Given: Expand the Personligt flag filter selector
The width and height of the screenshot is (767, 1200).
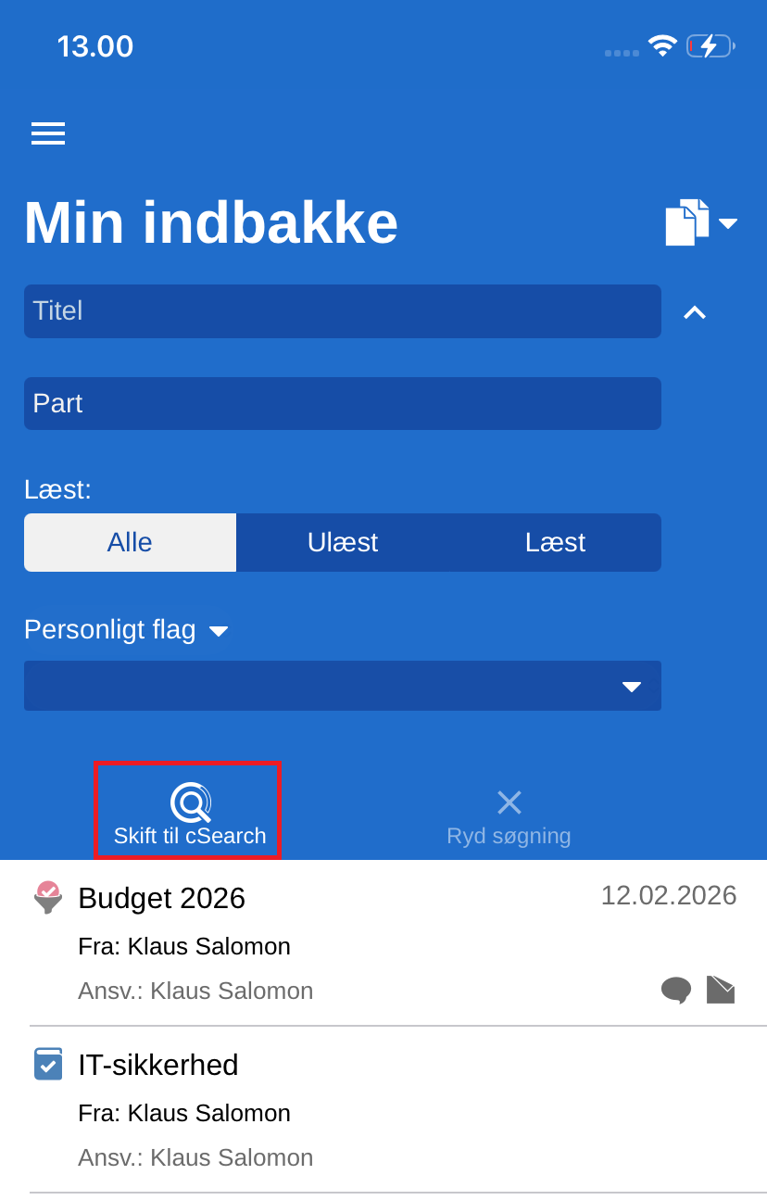Looking at the screenshot, I should [126, 629].
